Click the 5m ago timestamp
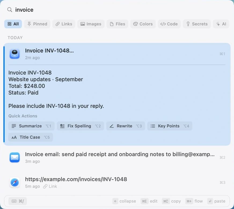 coord(32,186)
